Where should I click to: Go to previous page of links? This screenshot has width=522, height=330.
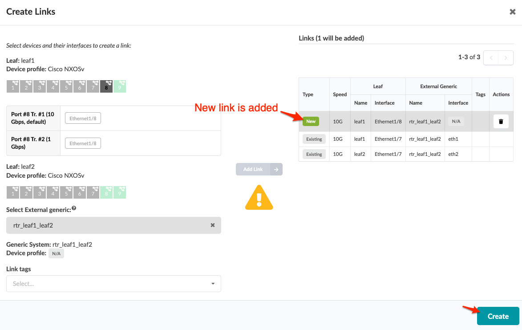491,58
